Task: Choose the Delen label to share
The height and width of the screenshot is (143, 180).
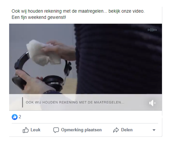Action: coord(127,130)
